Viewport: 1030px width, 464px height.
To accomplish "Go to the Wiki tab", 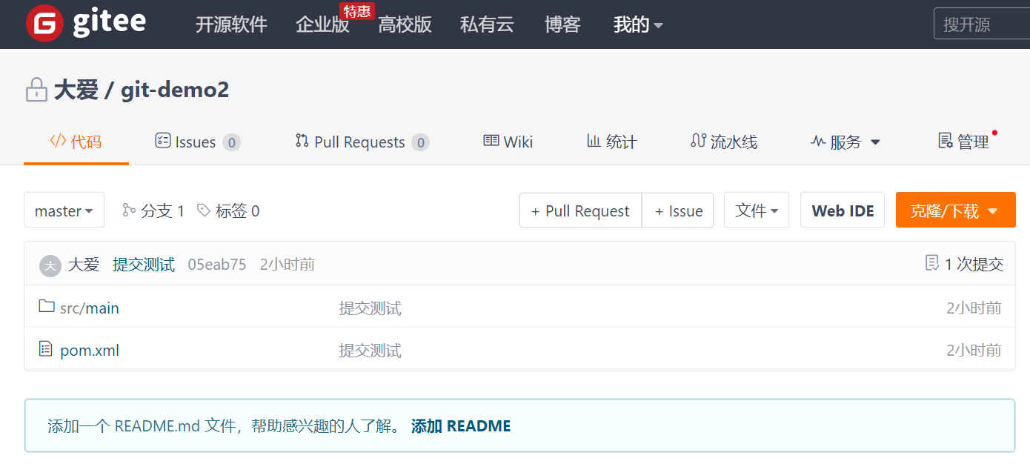I will pyautogui.click(x=508, y=142).
